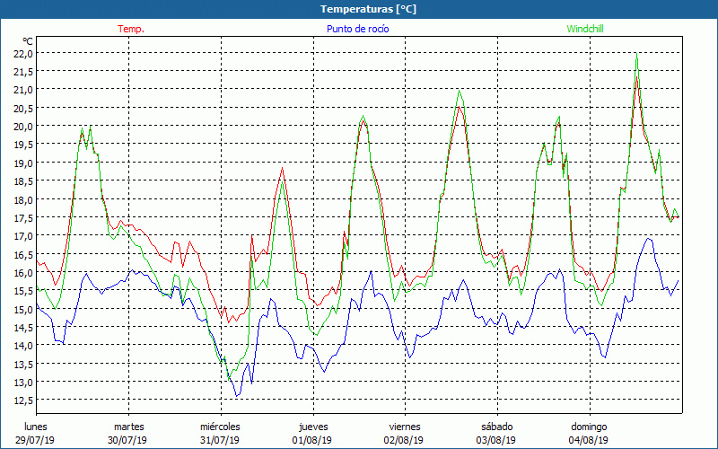Click the 03/08/19 date label

496,440
